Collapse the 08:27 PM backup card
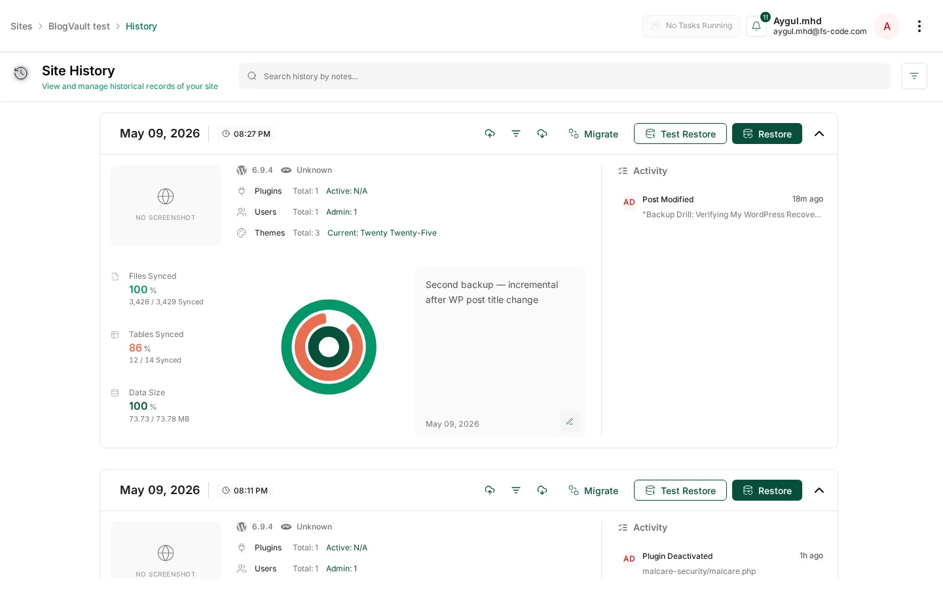This screenshot has height=589, width=943. click(819, 134)
